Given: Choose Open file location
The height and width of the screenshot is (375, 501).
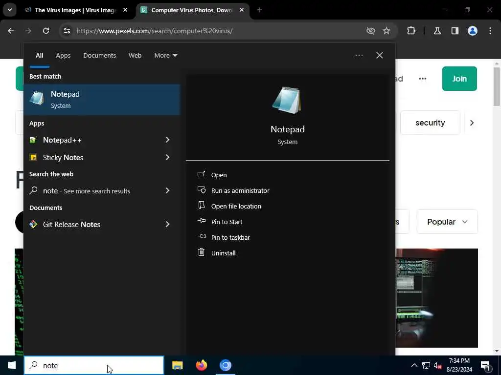Looking at the screenshot, I should pos(229,206).
